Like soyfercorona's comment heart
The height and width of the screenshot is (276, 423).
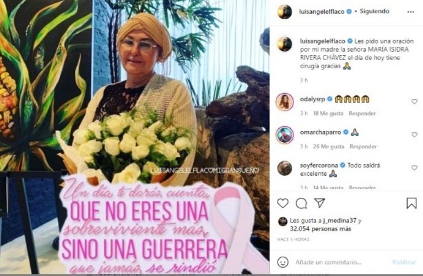414,168
